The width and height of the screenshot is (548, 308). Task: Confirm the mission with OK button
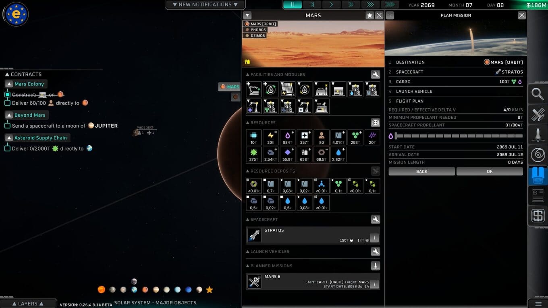(x=490, y=172)
